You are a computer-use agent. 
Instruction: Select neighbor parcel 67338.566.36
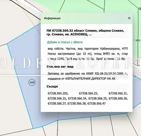(118, 98)
